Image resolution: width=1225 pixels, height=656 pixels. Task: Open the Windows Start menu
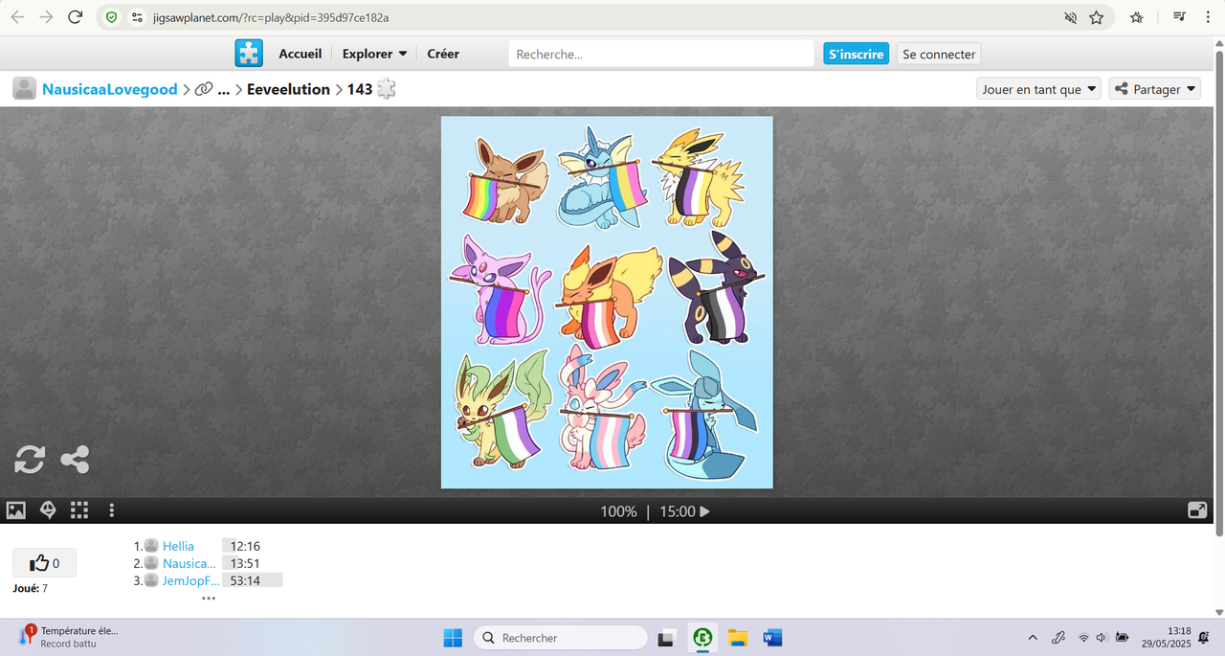click(x=453, y=638)
